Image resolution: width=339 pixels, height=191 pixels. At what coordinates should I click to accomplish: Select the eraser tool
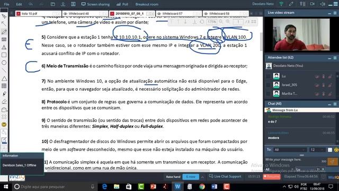[x=4, y=101]
